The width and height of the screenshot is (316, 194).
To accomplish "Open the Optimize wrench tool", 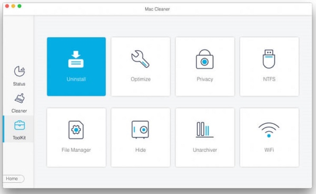I will pos(141,66).
